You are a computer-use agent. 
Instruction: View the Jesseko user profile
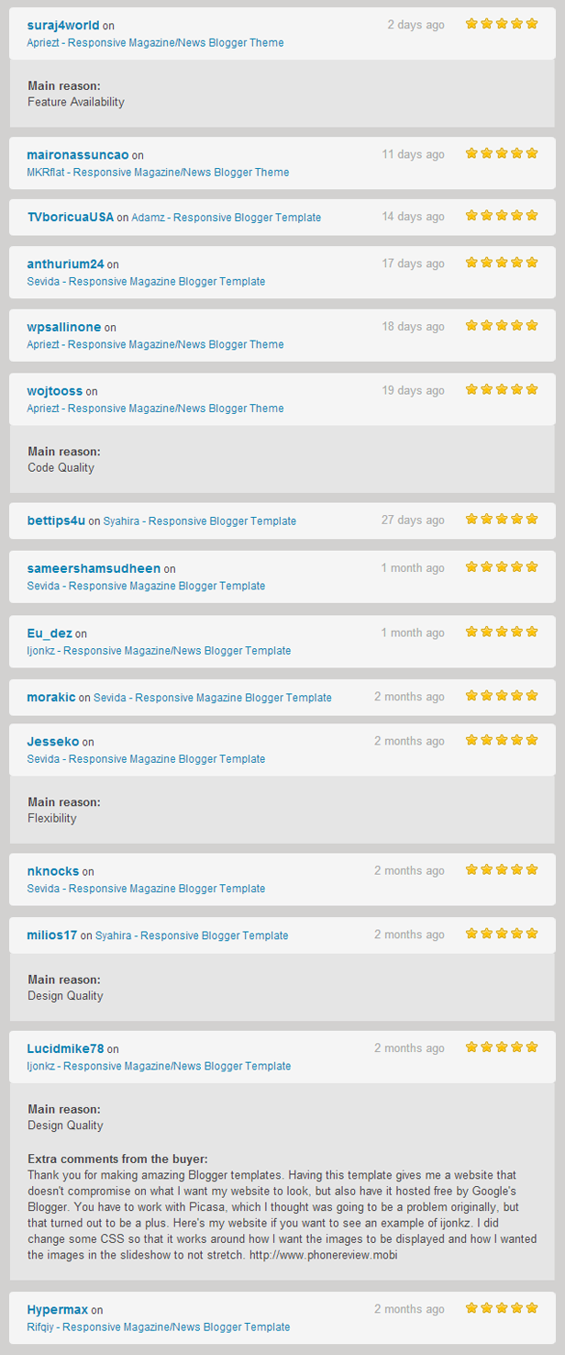53,742
